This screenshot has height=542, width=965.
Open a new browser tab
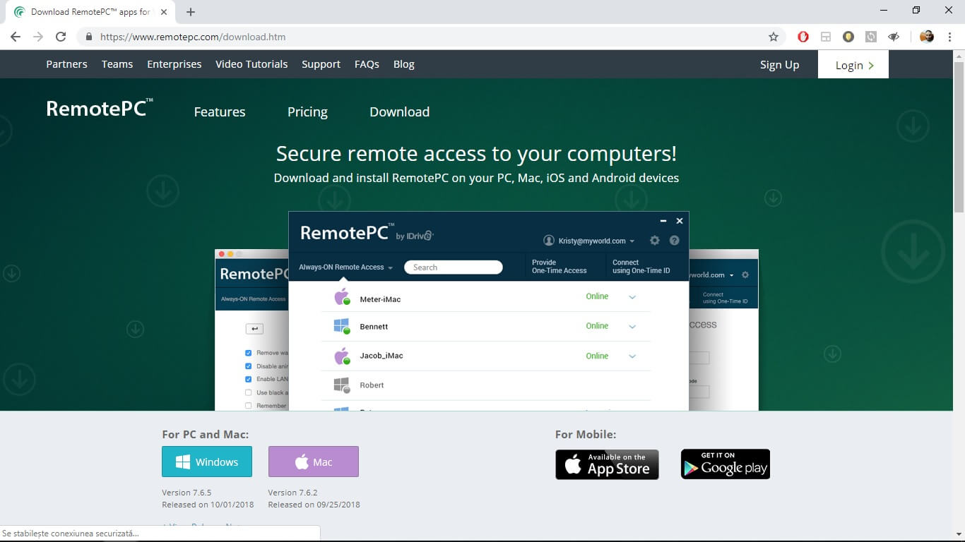(x=191, y=12)
